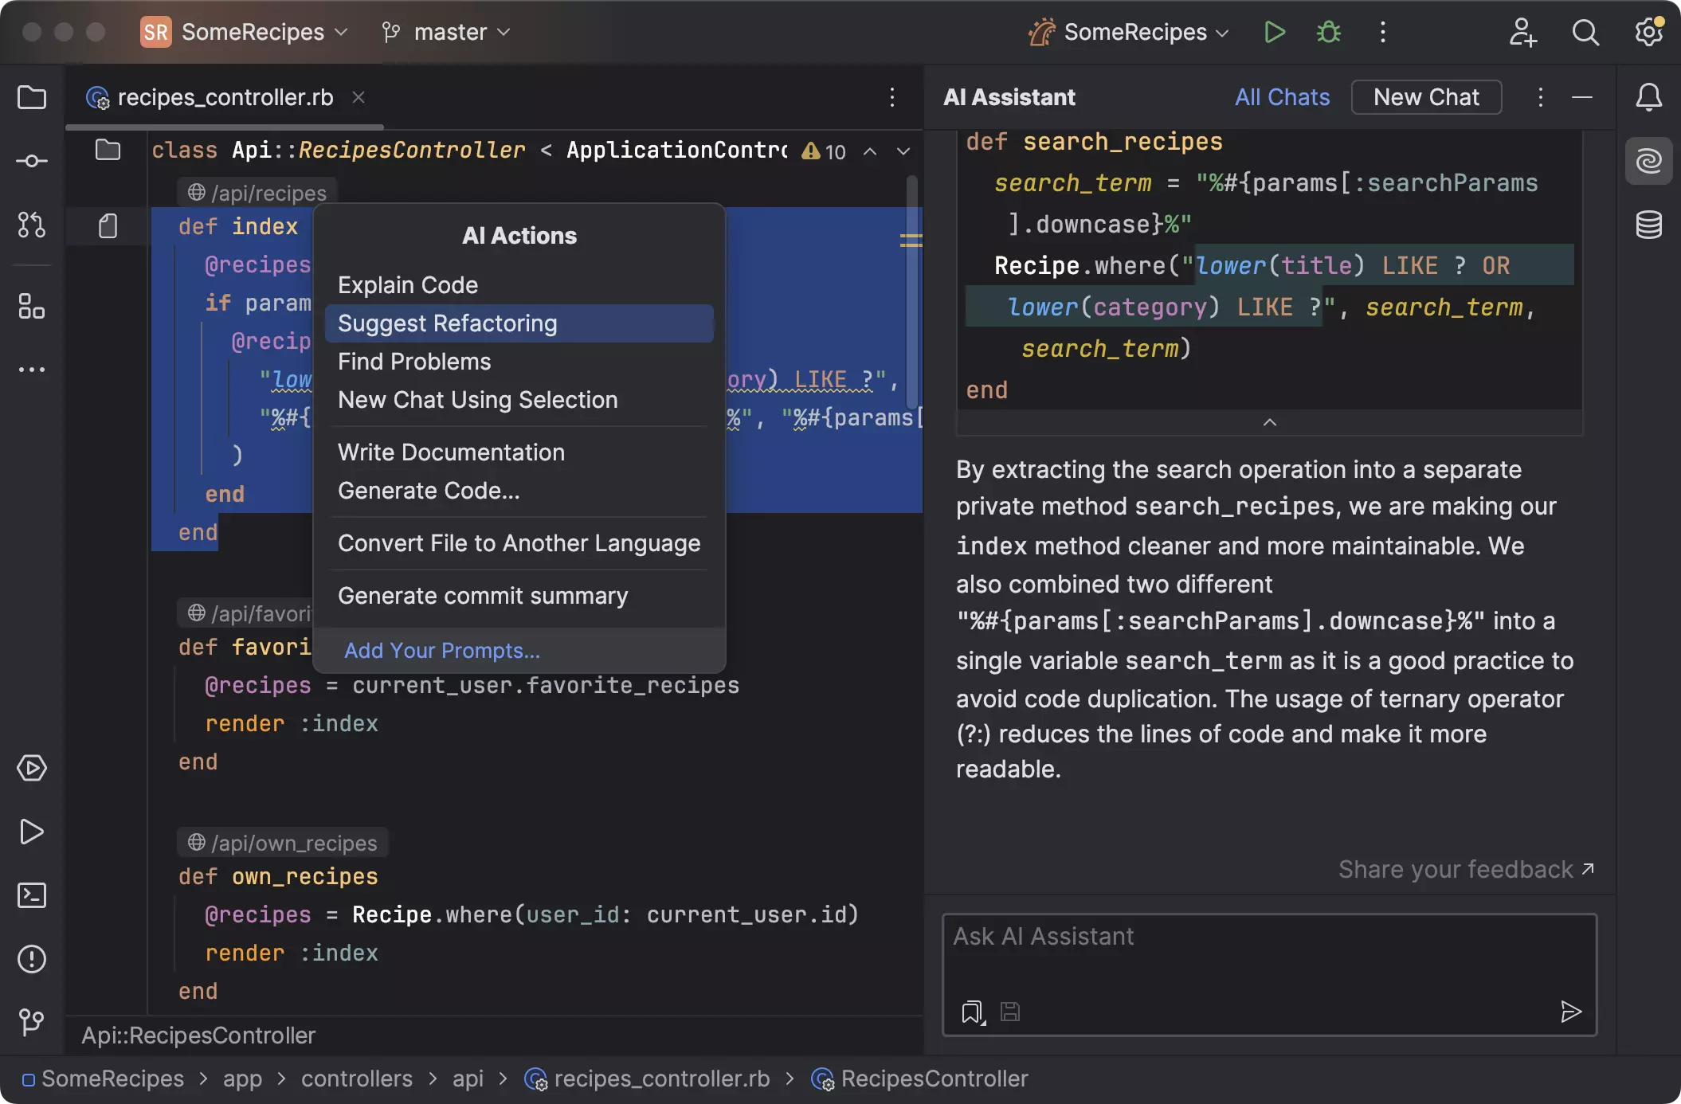This screenshot has width=1681, height=1104.
Task: Click the New Chat button
Action: click(x=1426, y=97)
